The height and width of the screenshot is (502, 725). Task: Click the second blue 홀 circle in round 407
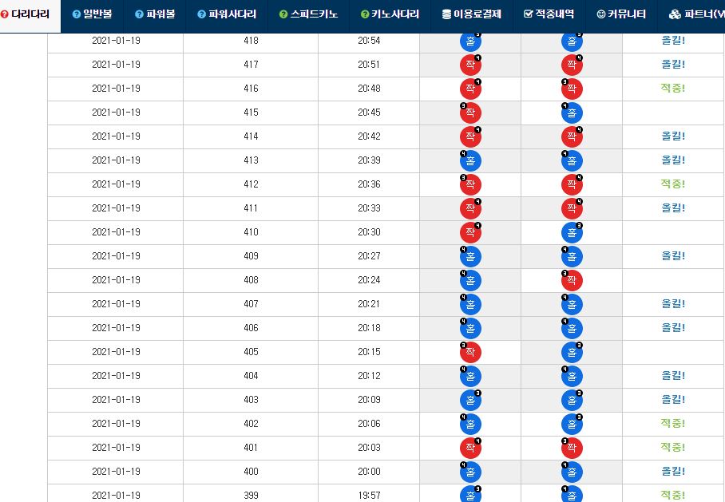[572, 305]
